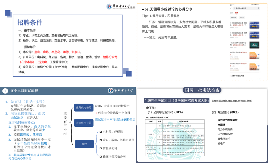Click the red text 唐山、廊坊、秦皇岛、承德、张家口

[57, 52]
